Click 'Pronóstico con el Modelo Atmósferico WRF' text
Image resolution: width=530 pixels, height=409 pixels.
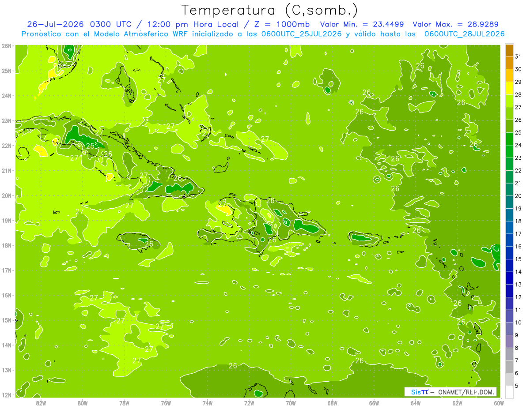point(106,34)
